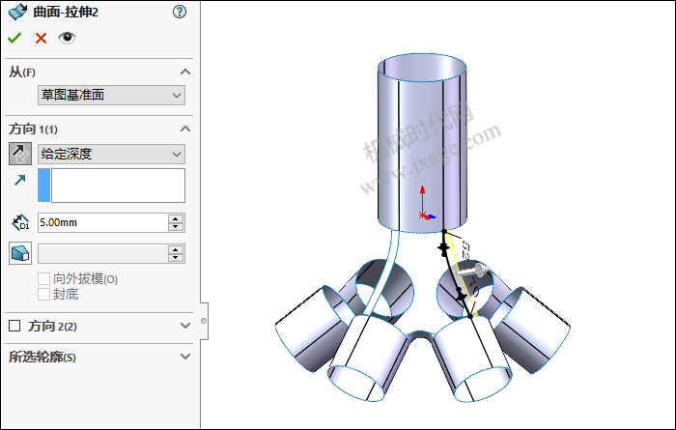The width and height of the screenshot is (676, 430).
Task: Increase the draft angle with up spinner
Action: (x=176, y=249)
